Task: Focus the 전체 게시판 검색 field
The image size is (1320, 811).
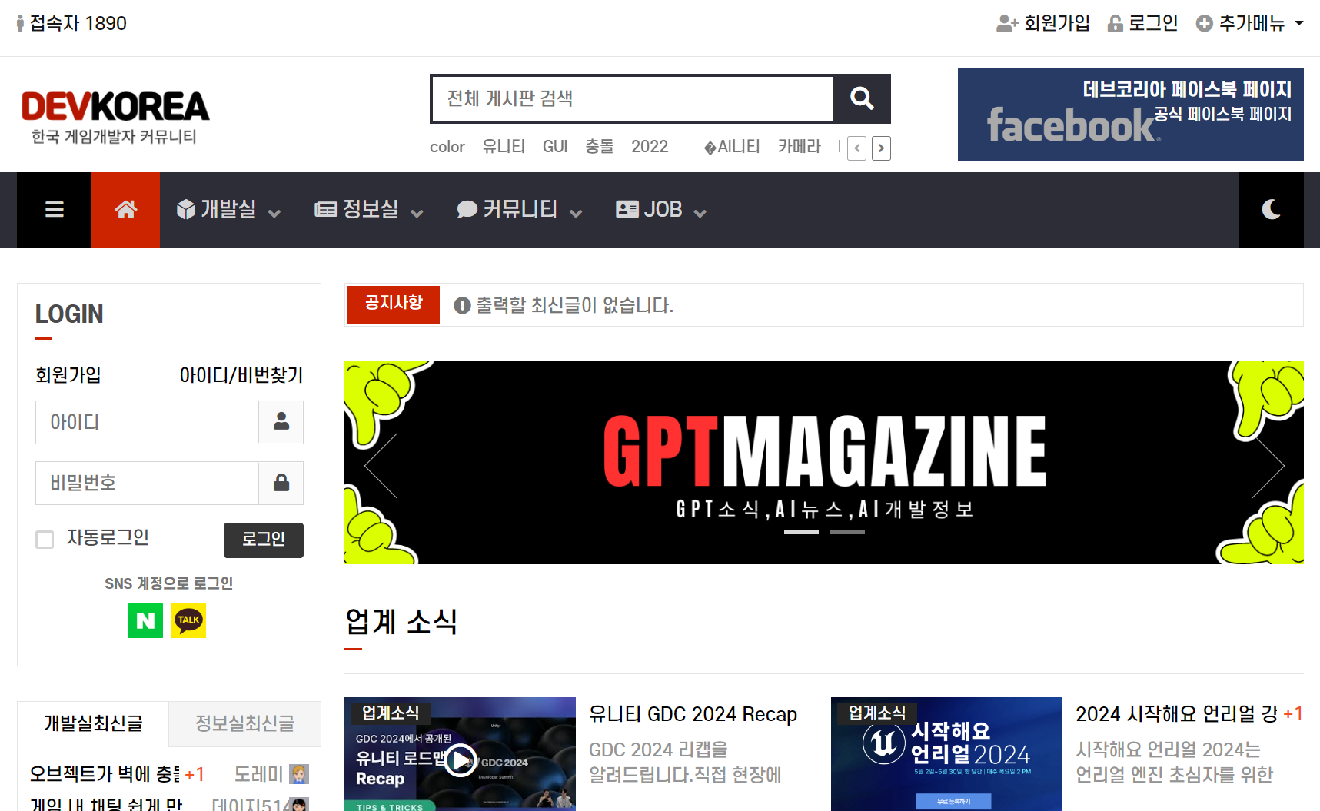Action: tap(633, 98)
